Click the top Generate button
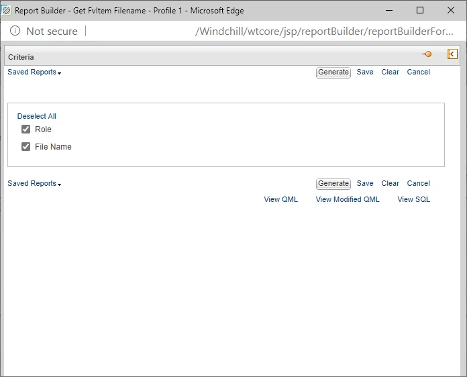This screenshot has height=377, width=467. [x=333, y=72]
